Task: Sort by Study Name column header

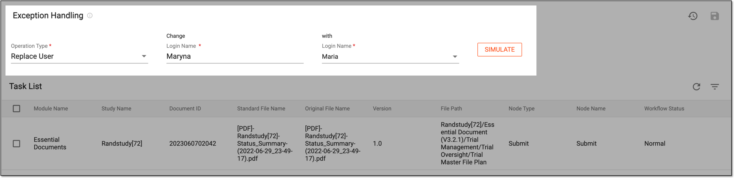Action: (116, 108)
